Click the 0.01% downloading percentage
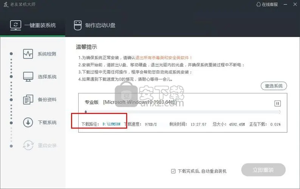 275,124
